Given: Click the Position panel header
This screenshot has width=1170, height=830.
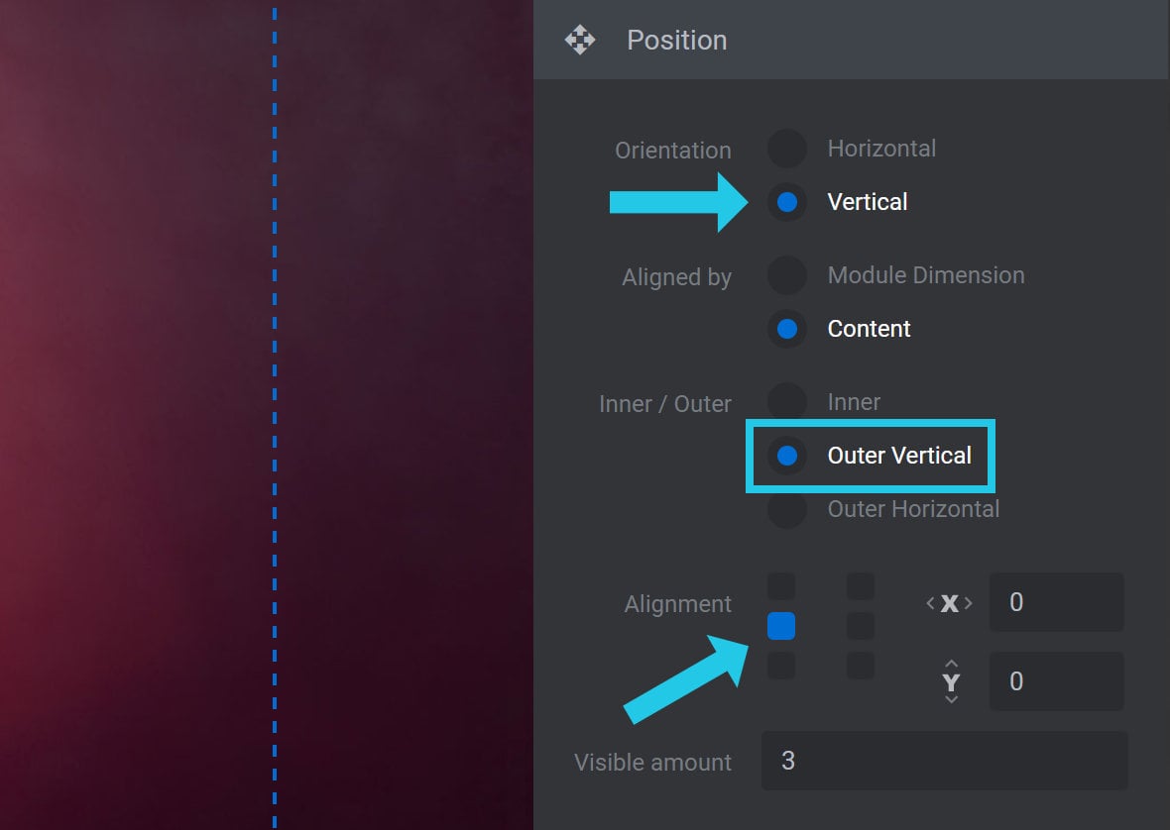Looking at the screenshot, I should [x=851, y=40].
